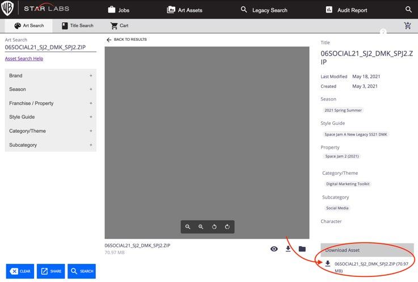This screenshot has height=282, width=418.
Task: Click the SHARE button
Action: pyautogui.click(x=50, y=271)
